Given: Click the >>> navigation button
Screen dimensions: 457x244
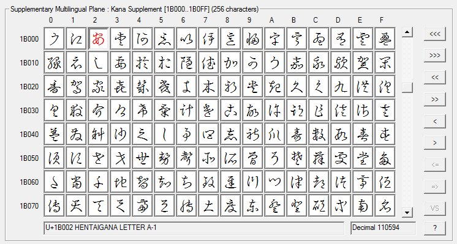Looking at the screenshot, I should click(434, 56).
